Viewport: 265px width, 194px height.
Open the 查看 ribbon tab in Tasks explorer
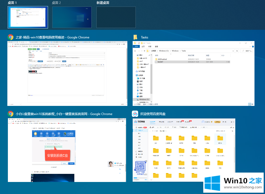[157, 47]
